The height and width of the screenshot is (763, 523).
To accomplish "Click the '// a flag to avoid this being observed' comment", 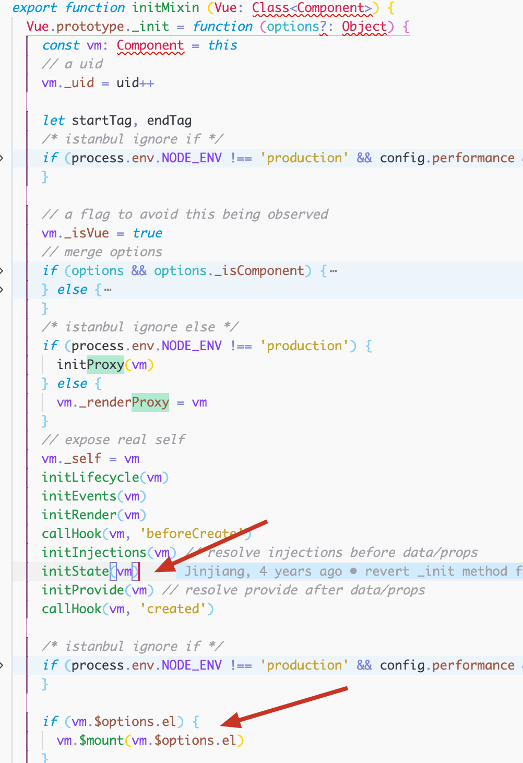I will pos(185,214).
